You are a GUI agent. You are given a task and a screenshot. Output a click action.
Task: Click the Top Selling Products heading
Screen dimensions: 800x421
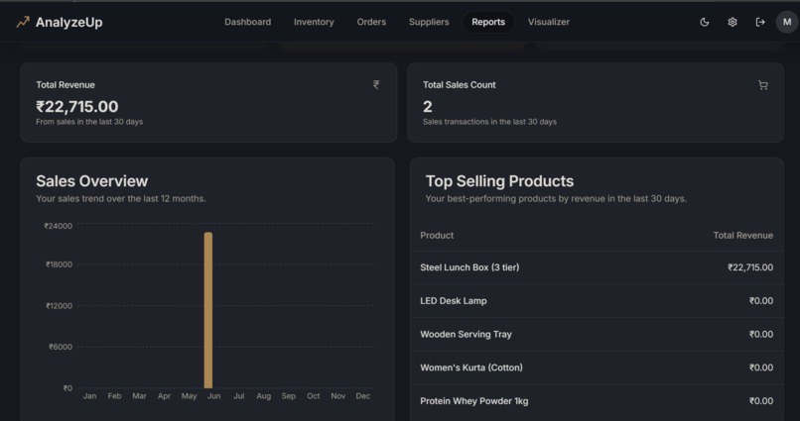(x=499, y=180)
